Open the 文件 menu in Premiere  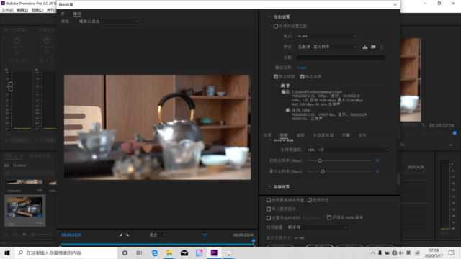[7, 10]
